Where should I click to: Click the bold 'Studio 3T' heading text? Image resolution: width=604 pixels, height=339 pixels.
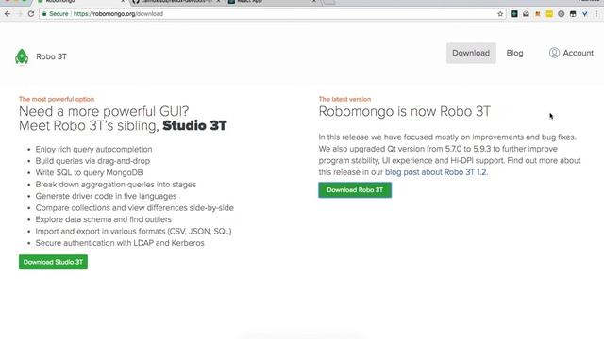point(194,125)
